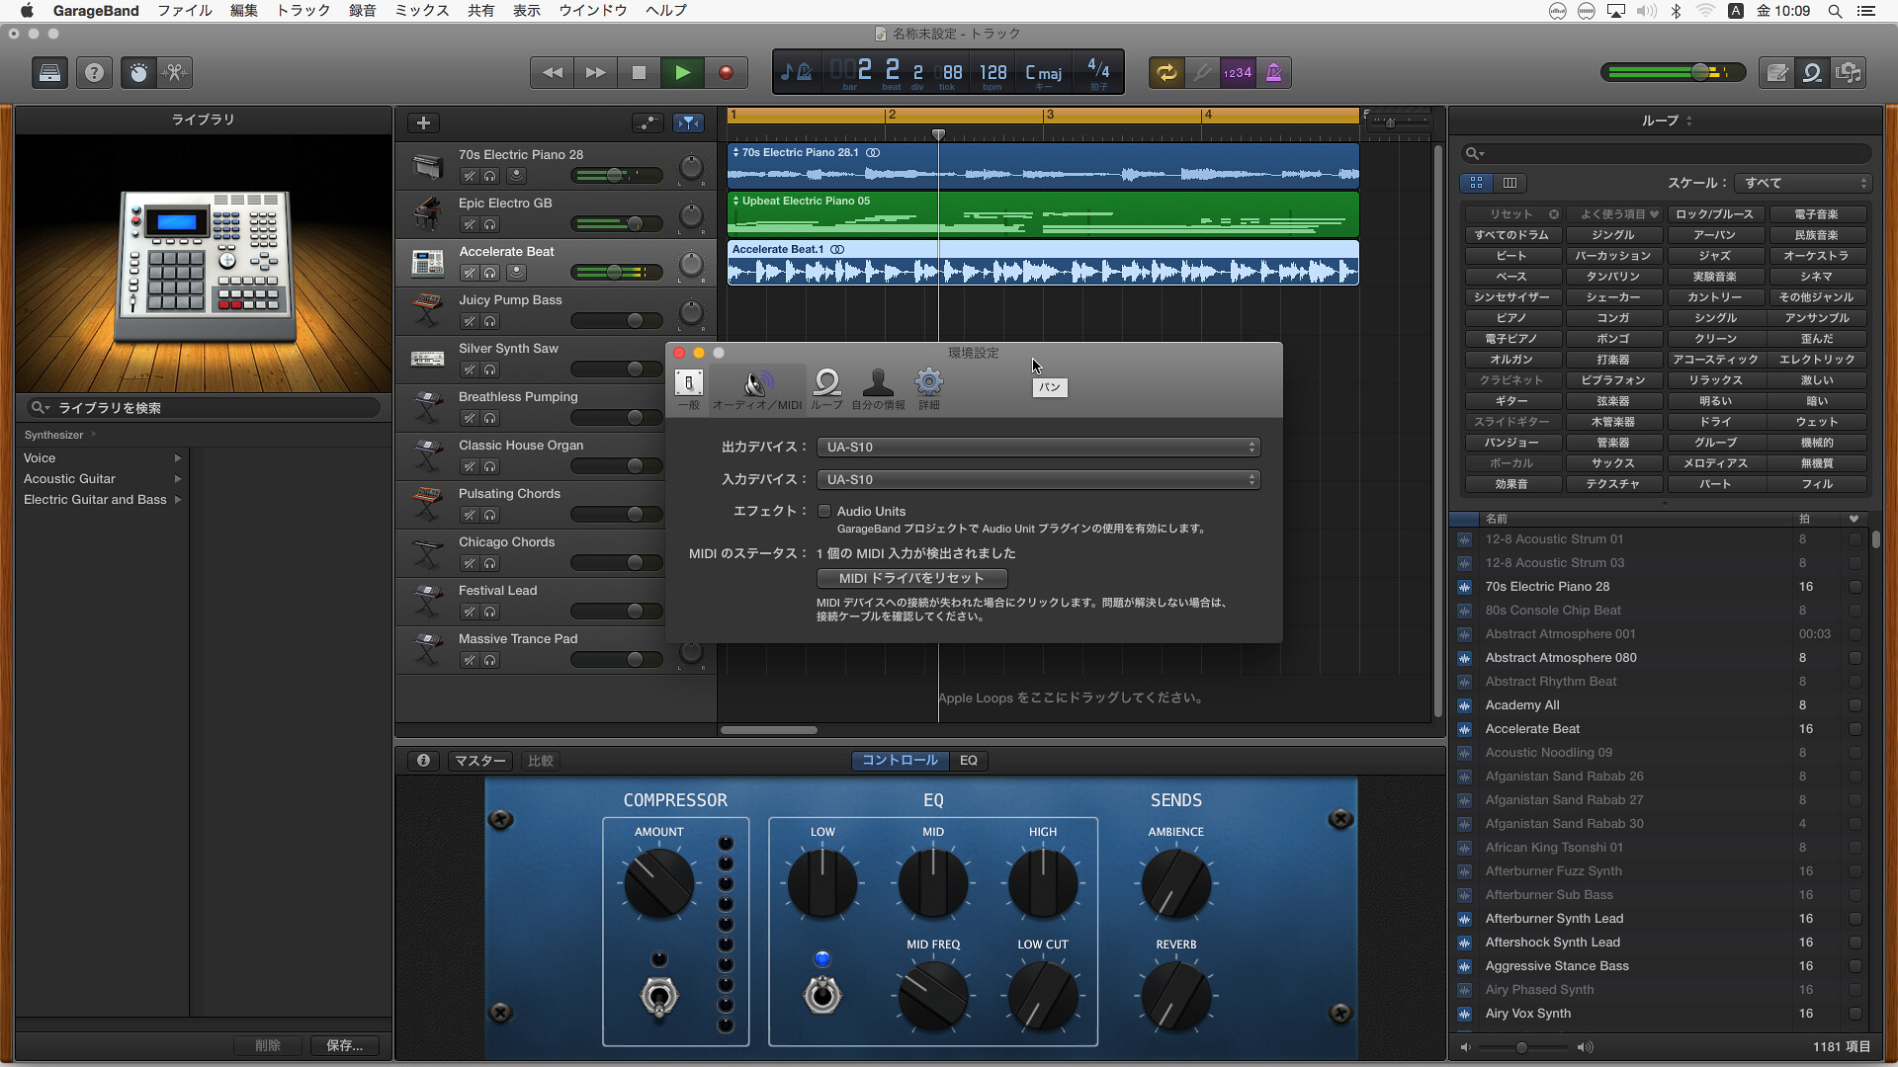Open the Smart Controls info inspector button

tap(423, 760)
